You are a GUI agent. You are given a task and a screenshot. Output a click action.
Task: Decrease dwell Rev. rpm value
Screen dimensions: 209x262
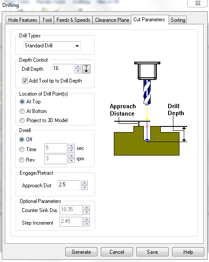tap(72, 161)
